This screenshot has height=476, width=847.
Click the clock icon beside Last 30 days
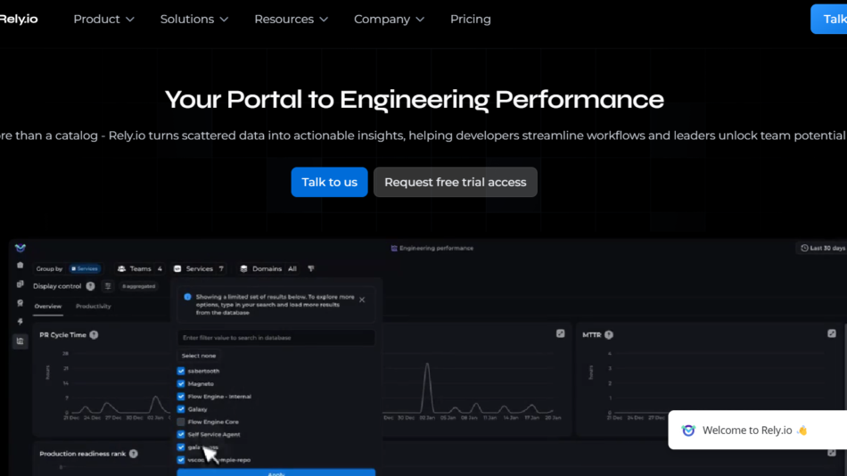(804, 248)
